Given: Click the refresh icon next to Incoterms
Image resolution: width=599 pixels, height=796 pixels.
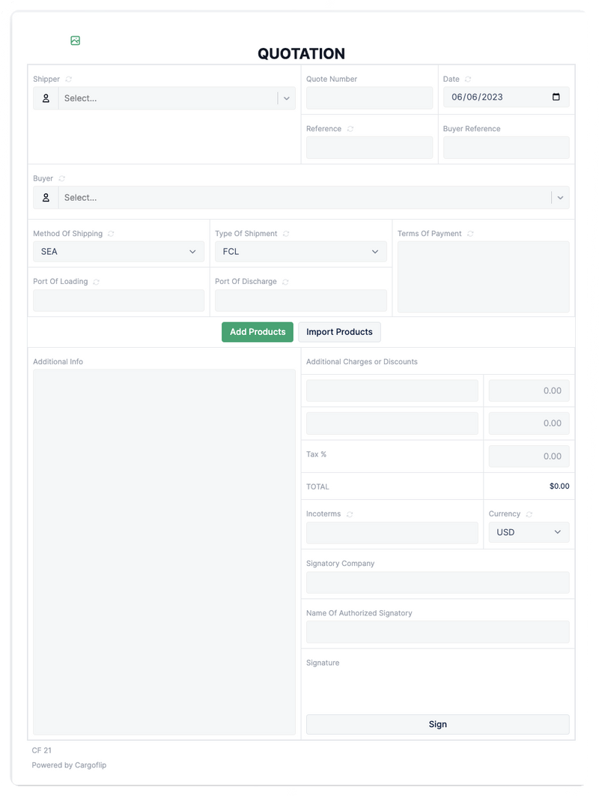Looking at the screenshot, I should [350, 514].
